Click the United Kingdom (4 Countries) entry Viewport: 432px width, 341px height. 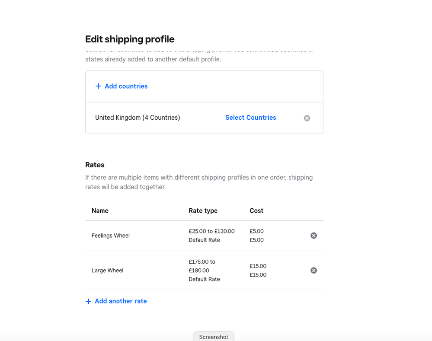pos(138,118)
